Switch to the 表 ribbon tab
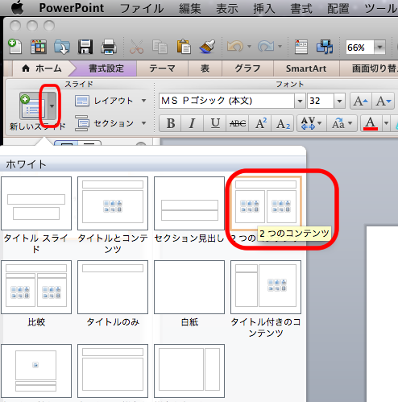The width and height of the screenshot is (398, 402). [x=205, y=68]
